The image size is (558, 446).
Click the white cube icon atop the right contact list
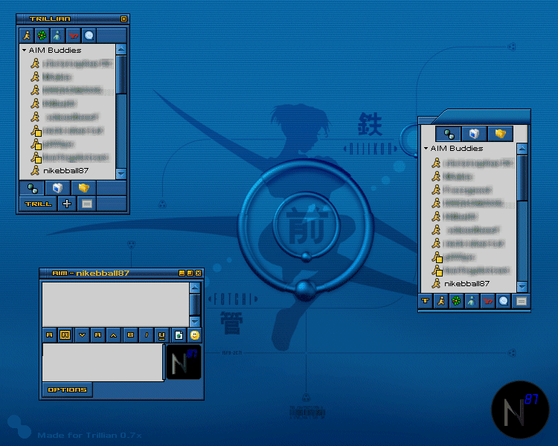click(475, 134)
